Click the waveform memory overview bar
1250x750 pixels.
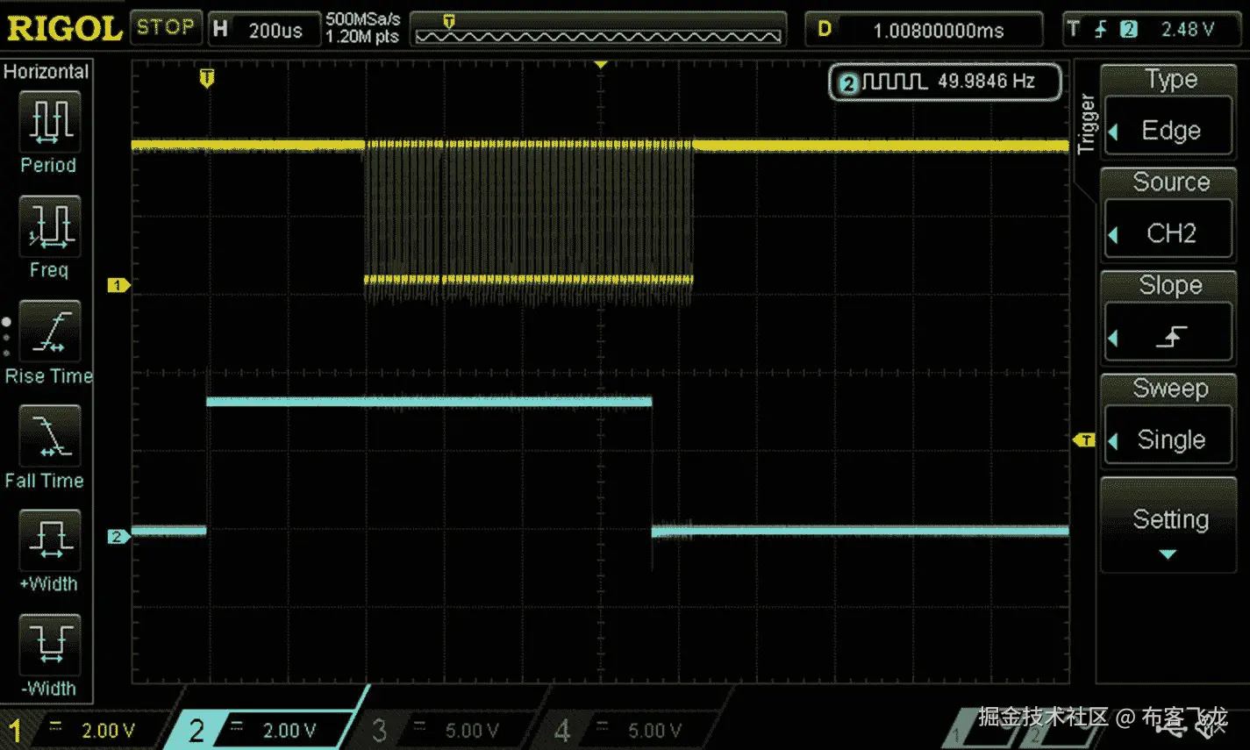598,29
